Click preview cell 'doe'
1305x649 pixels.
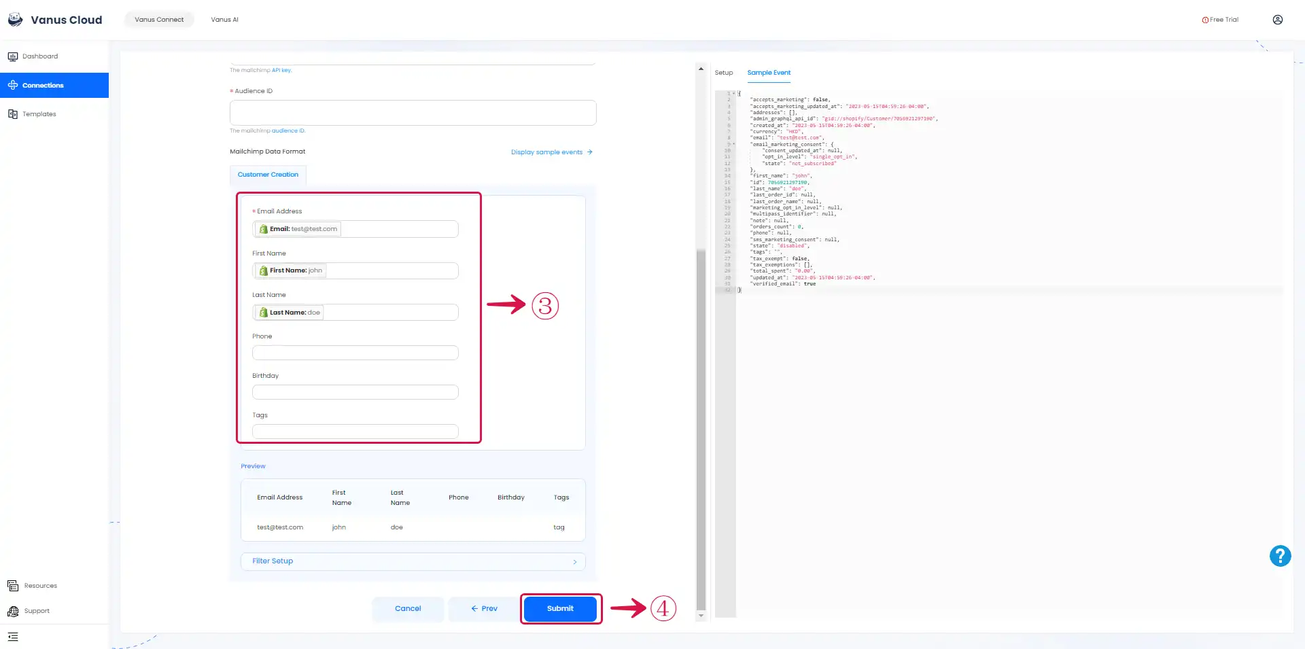pyautogui.click(x=397, y=527)
